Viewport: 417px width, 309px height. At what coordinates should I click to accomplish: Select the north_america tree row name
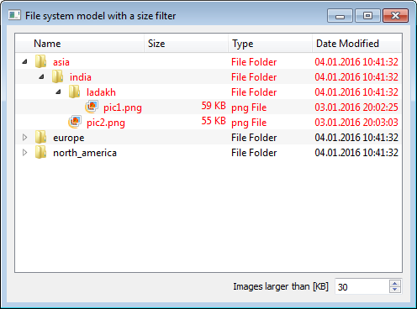pos(85,153)
